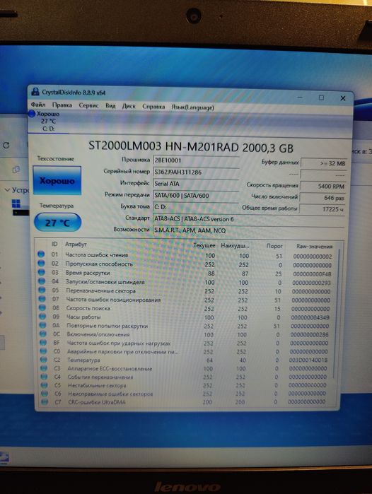Click the Raw-значения column header
This screenshot has width=372, height=494.
(x=314, y=247)
